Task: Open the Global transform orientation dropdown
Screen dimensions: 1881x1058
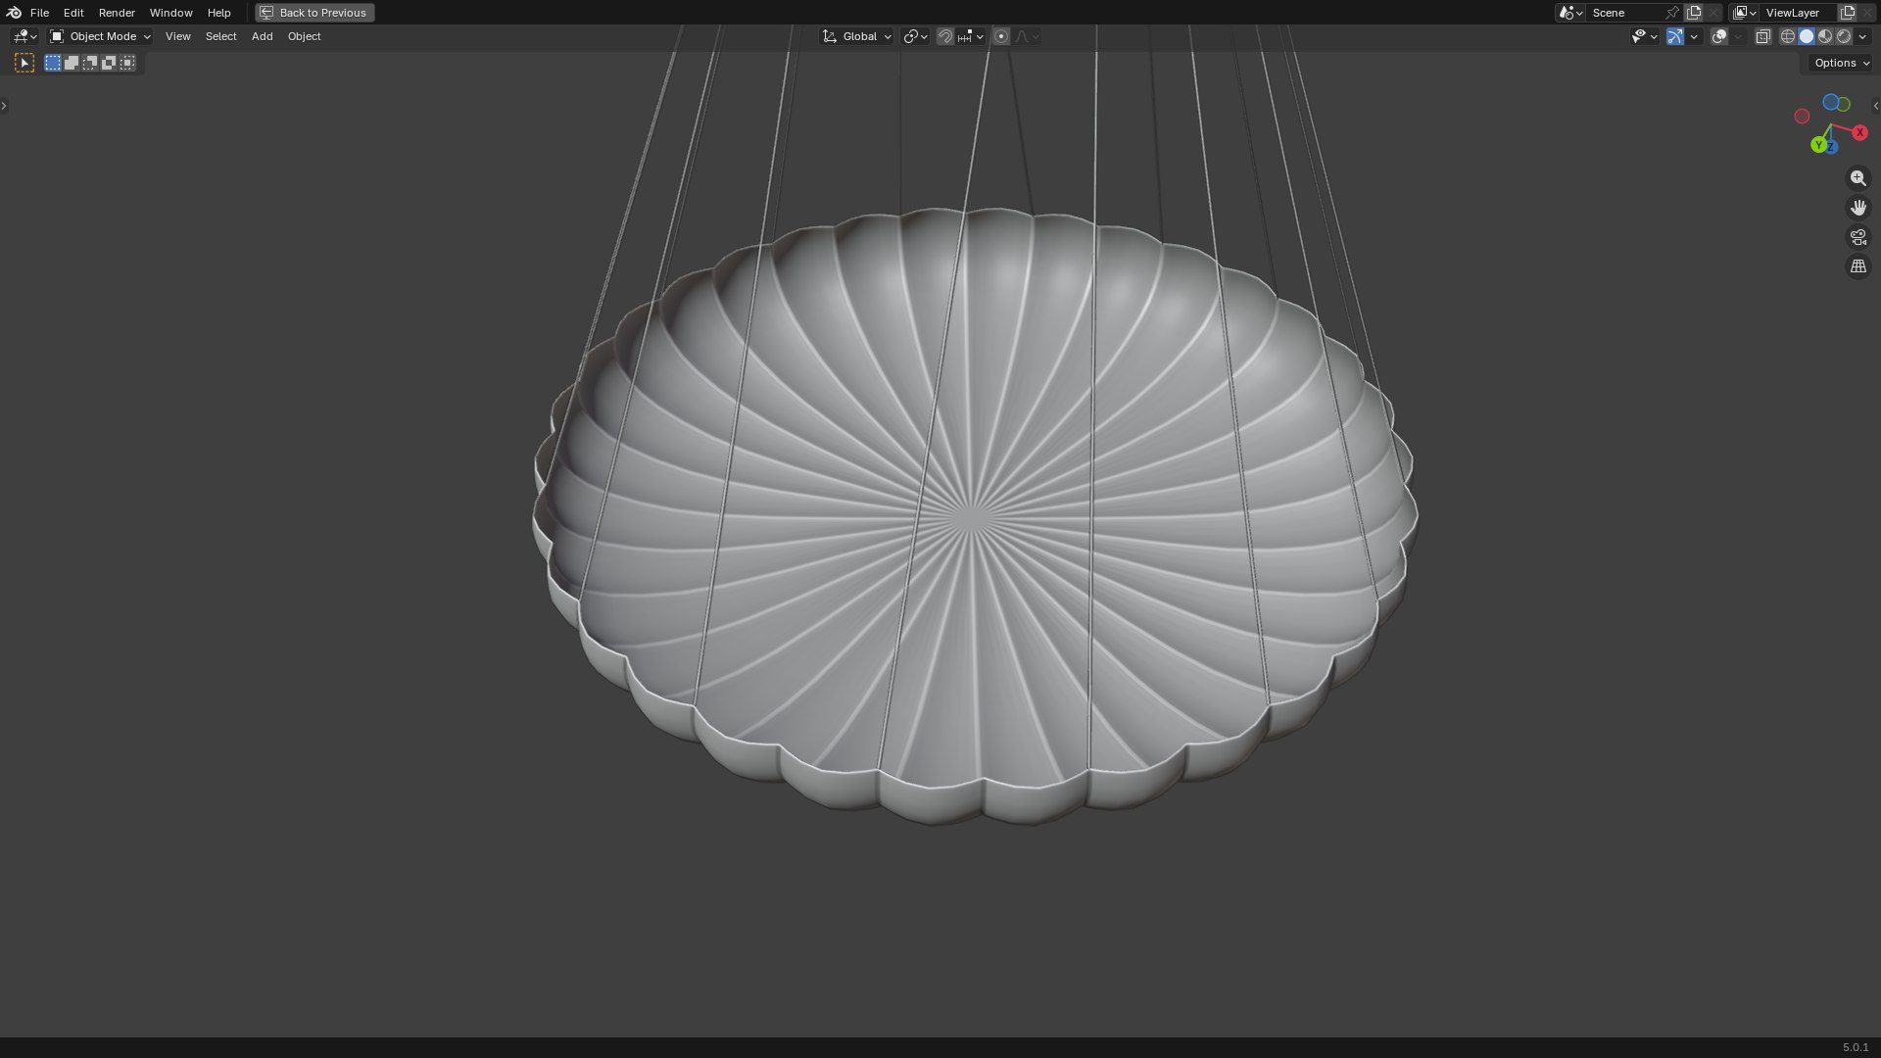Action: 857,36
